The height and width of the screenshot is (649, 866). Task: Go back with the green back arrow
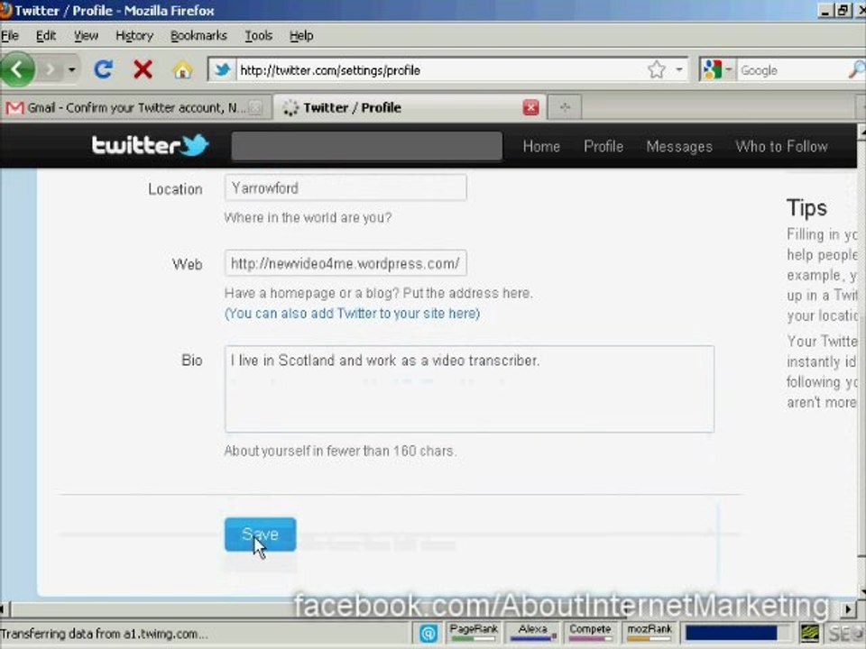click(16, 69)
